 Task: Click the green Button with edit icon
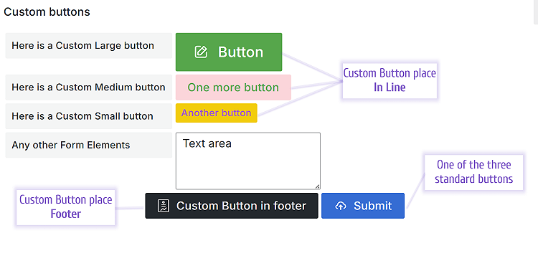tap(229, 52)
